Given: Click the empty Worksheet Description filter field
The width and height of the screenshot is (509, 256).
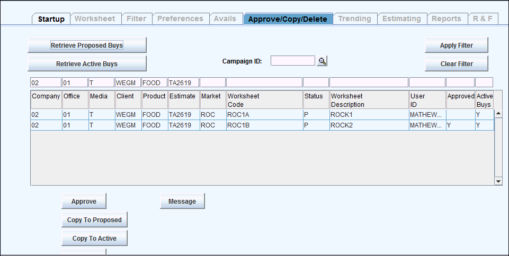Looking at the screenshot, I should pos(369,83).
